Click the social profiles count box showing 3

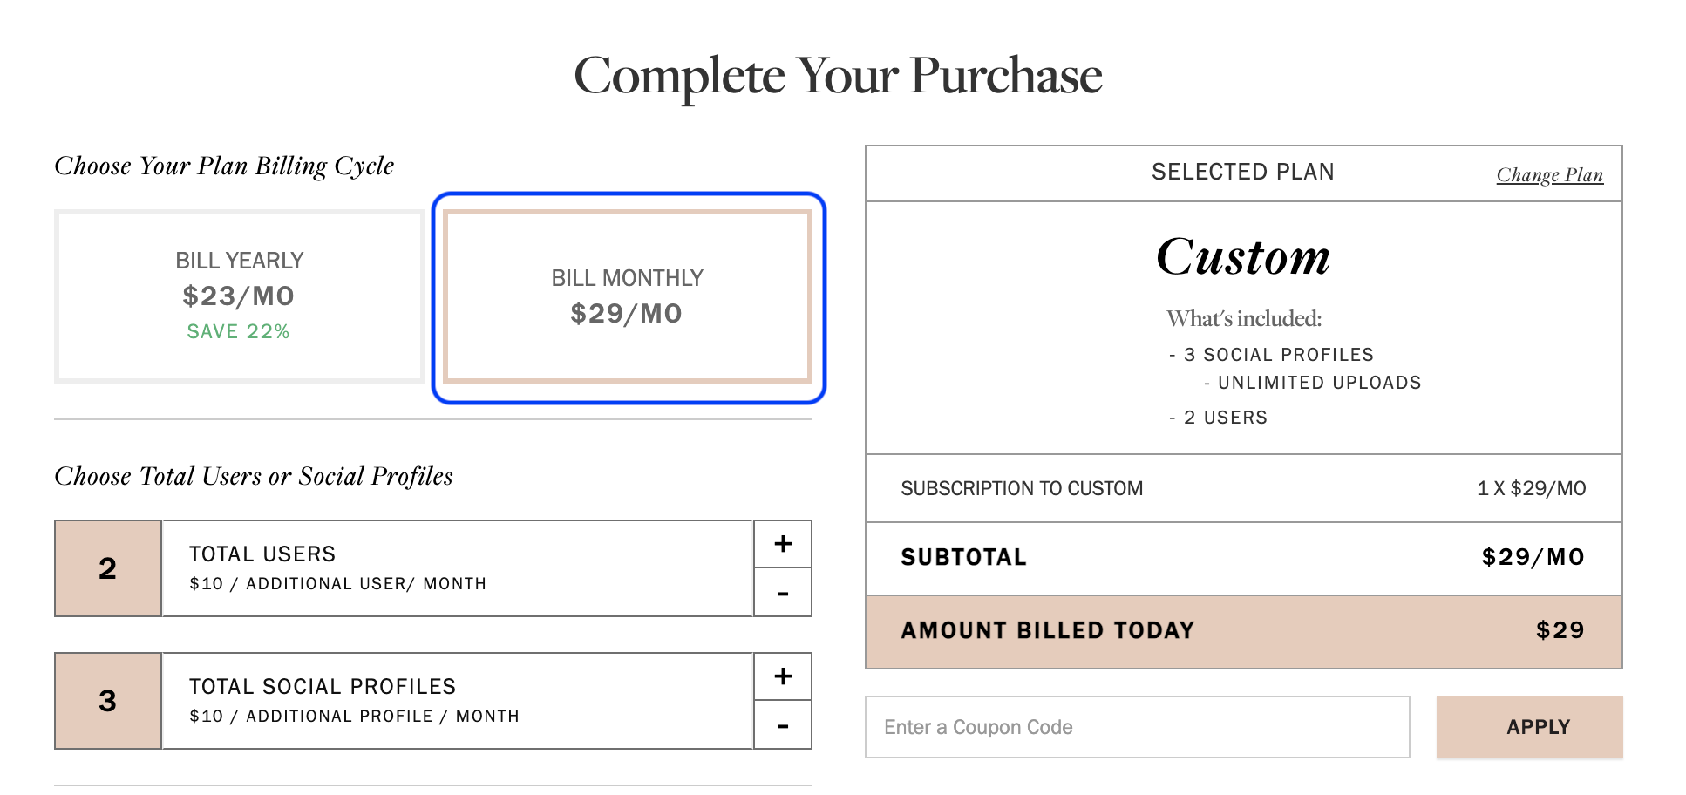tap(108, 701)
